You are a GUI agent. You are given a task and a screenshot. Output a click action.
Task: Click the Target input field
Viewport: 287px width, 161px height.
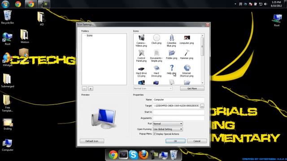[x=176, y=106]
